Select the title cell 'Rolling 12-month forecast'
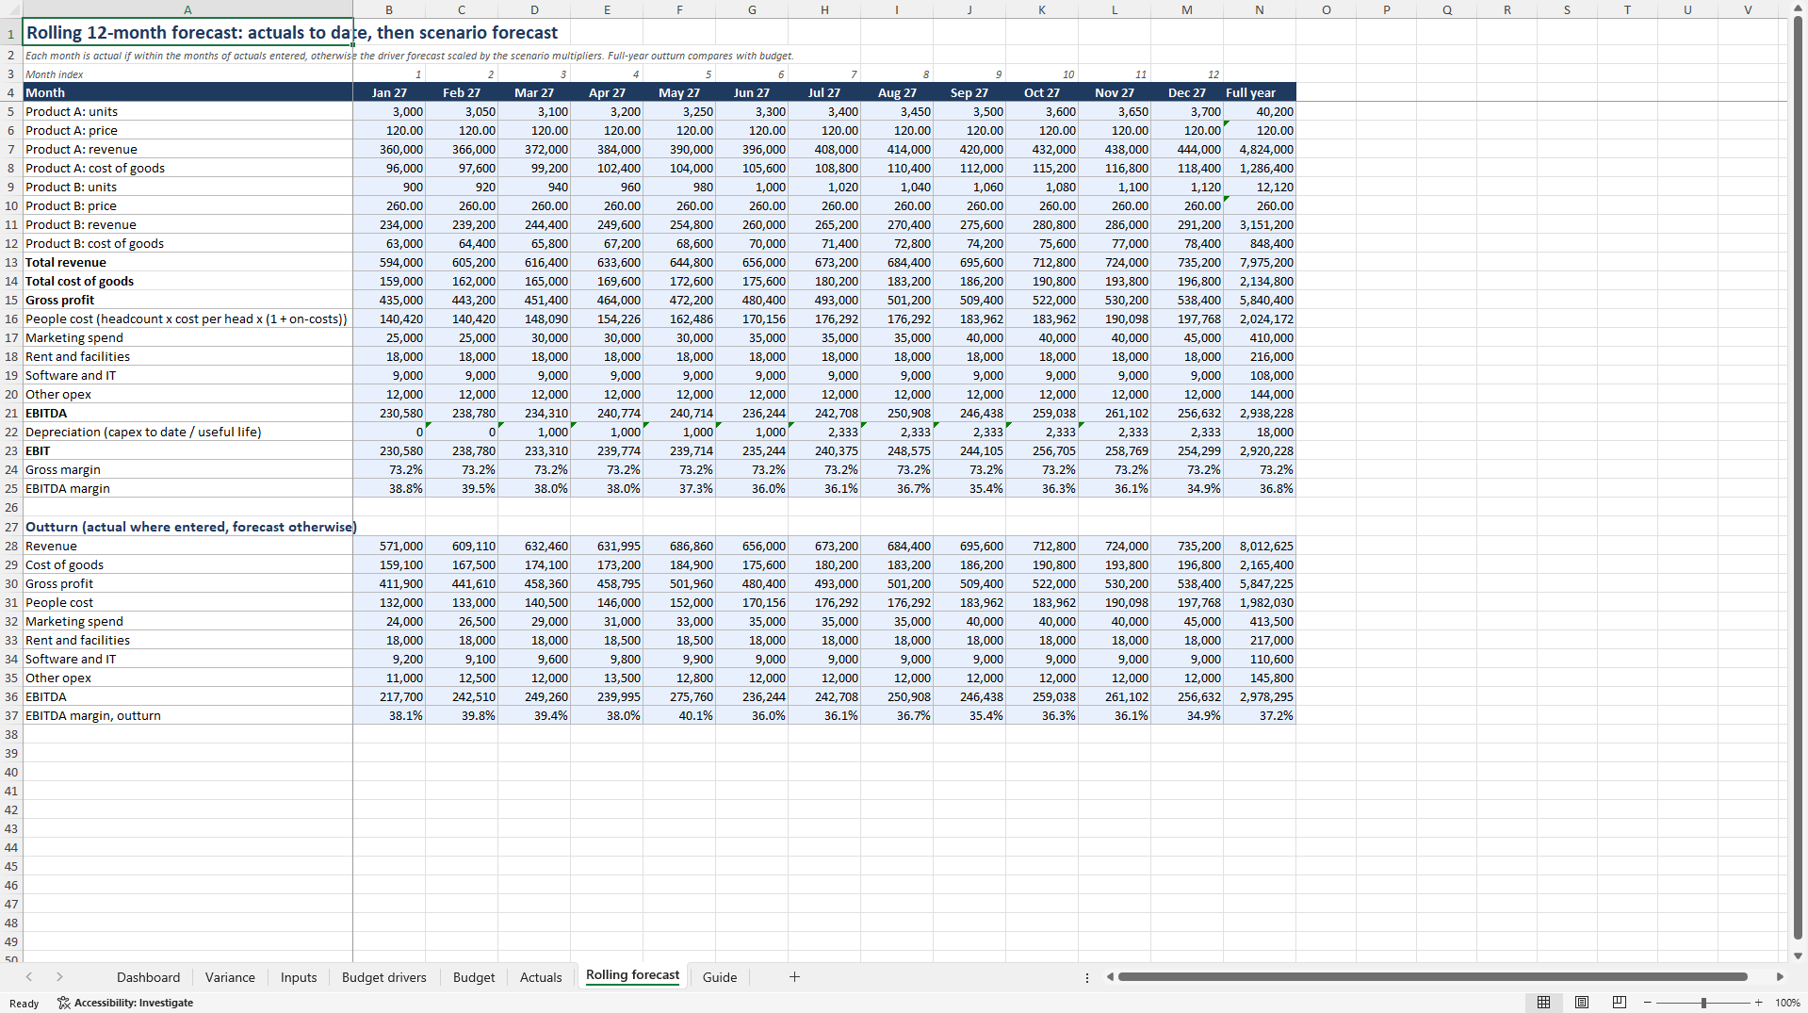The height and width of the screenshot is (1013, 1808). pos(187,32)
